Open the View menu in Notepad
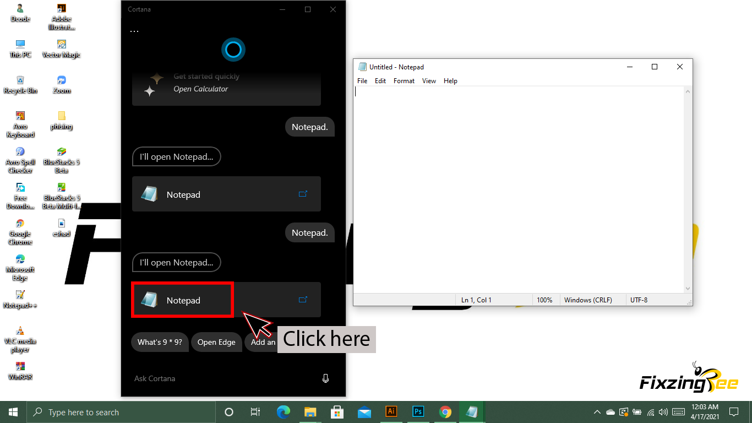 coord(429,81)
